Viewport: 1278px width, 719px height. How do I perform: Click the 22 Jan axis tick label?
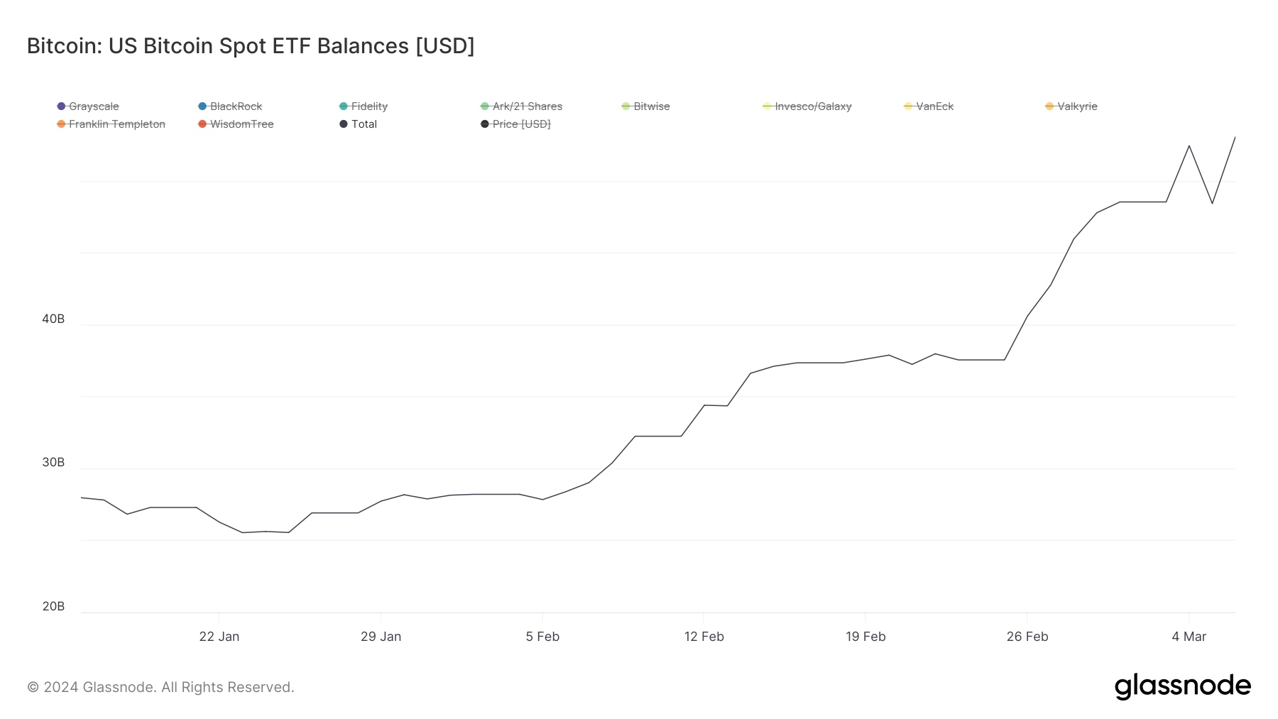(219, 637)
